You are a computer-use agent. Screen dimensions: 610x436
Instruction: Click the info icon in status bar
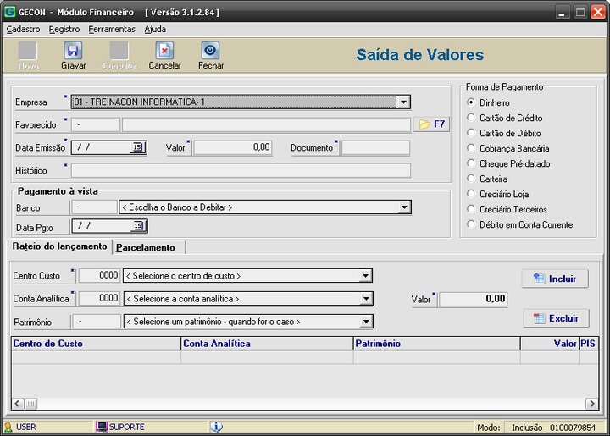point(216,427)
